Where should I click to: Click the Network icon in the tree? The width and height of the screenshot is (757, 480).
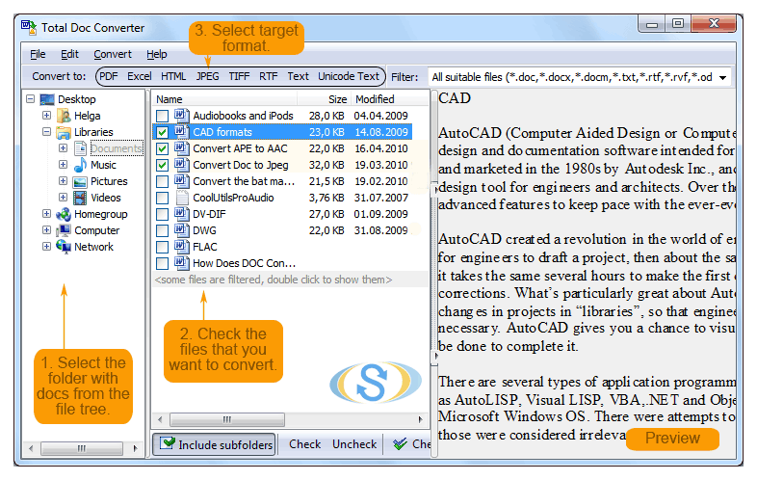[64, 247]
